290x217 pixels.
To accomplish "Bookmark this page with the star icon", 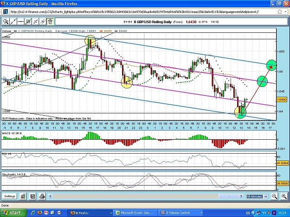I will [280, 12].
